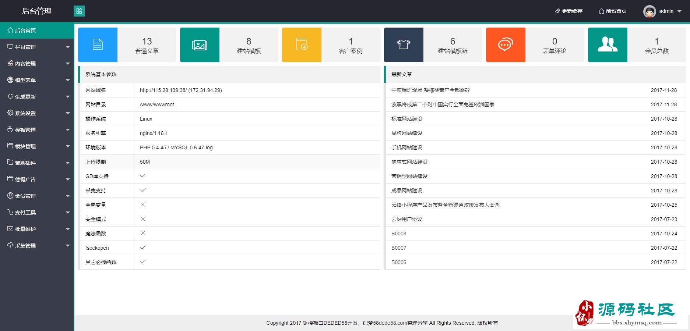Click the 前台首页 house icon in header
The width and height of the screenshot is (690, 331).
(x=602, y=11)
